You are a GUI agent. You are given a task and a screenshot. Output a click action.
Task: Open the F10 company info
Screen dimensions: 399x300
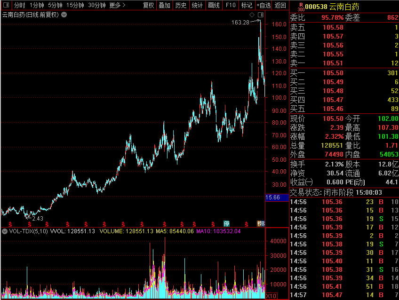click(231, 5)
